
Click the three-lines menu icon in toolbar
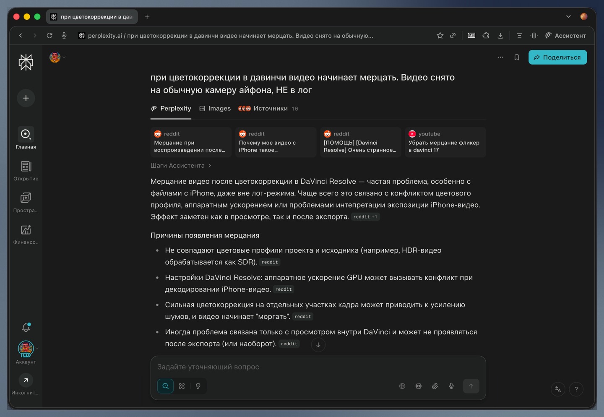519,36
